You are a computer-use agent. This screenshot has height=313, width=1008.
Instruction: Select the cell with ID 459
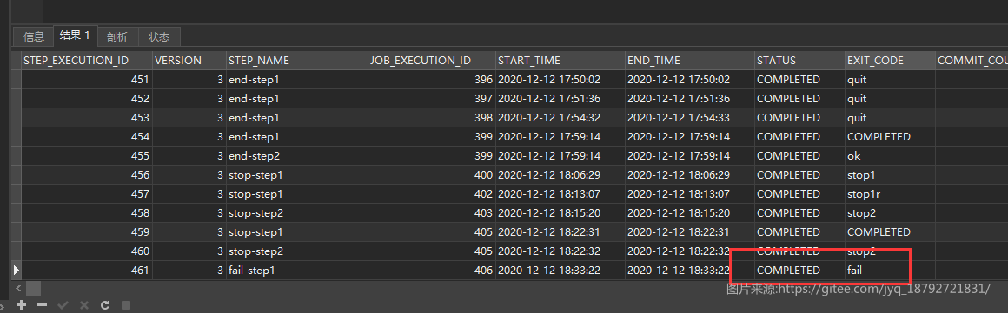pos(87,231)
